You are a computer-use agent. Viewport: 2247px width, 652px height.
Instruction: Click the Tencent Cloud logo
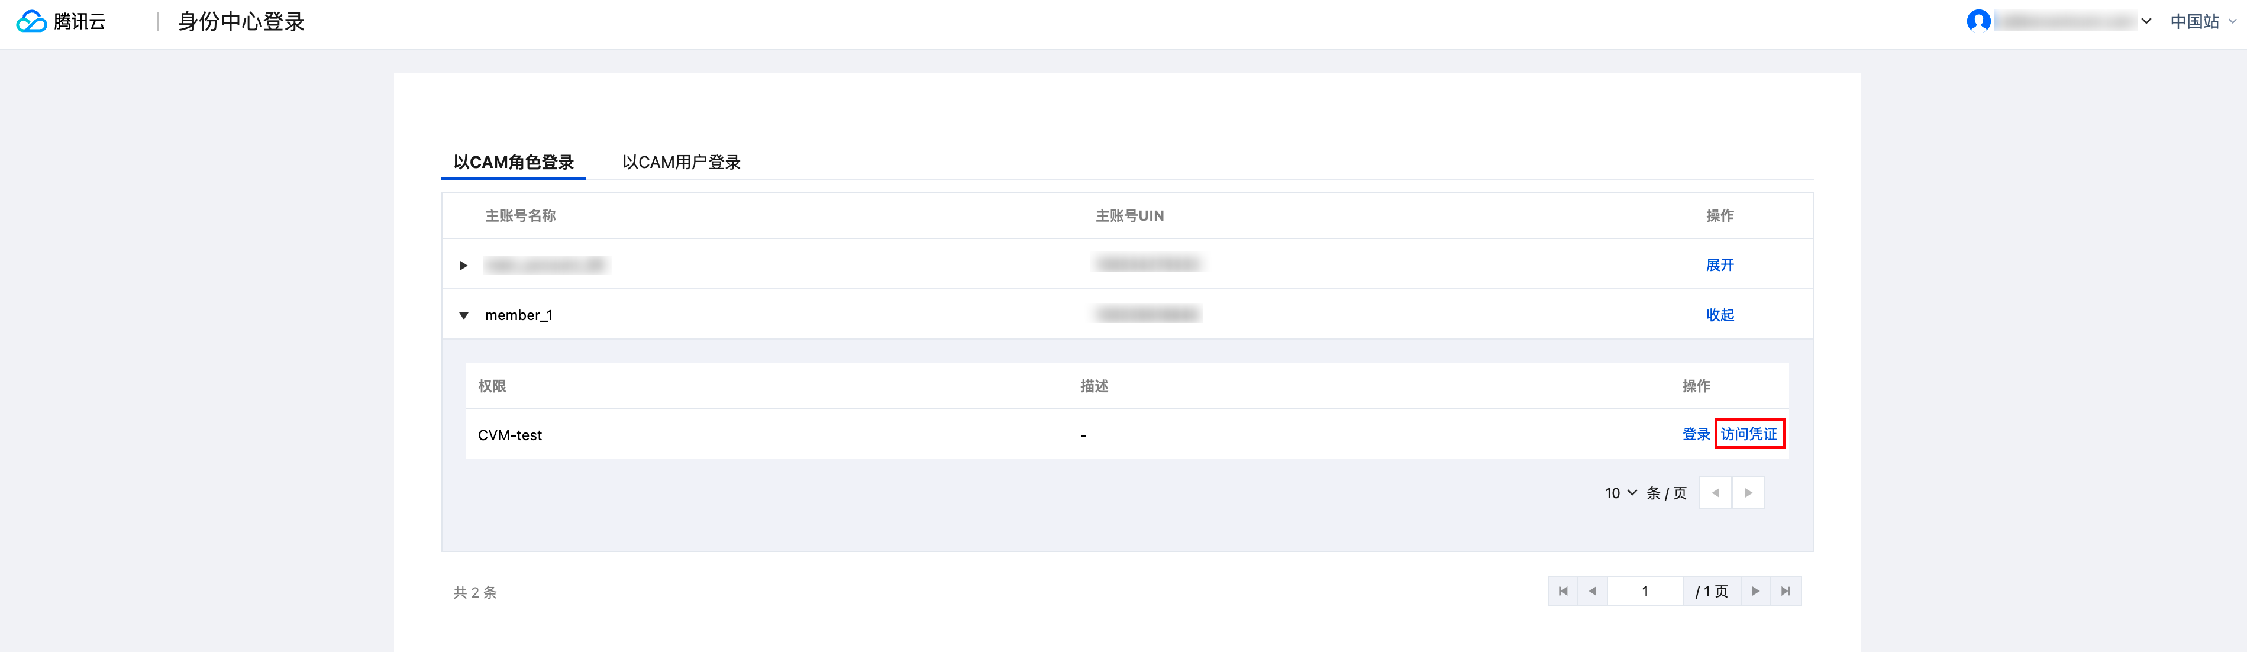pos(60,22)
